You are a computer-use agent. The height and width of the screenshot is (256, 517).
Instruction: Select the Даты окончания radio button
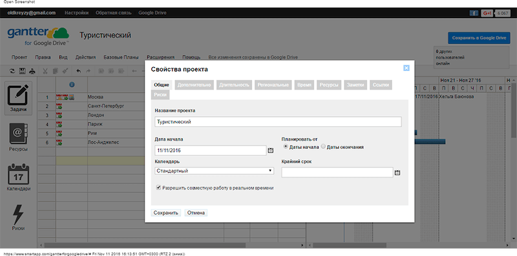[x=323, y=146]
